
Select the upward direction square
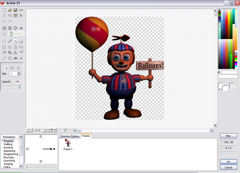[x=41, y=136]
